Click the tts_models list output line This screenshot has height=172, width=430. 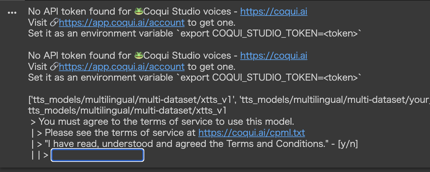coord(229,100)
